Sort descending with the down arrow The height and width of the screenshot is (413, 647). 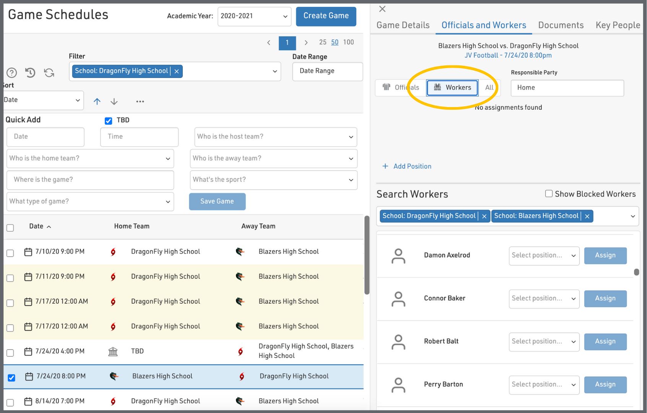[114, 101]
